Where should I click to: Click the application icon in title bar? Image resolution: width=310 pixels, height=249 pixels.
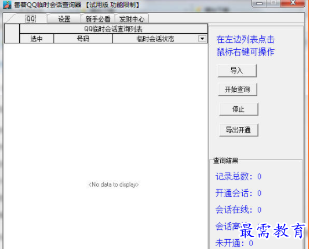pyautogui.click(x=7, y=5)
